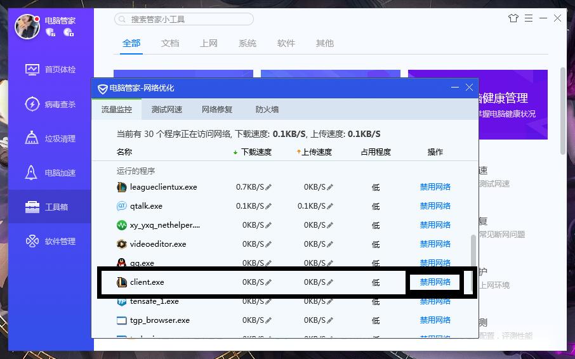Viewport: 575px width, 359px height.
Task: Select the 全部 category tab
Action: pyautogui.click(x=131, y=43)
